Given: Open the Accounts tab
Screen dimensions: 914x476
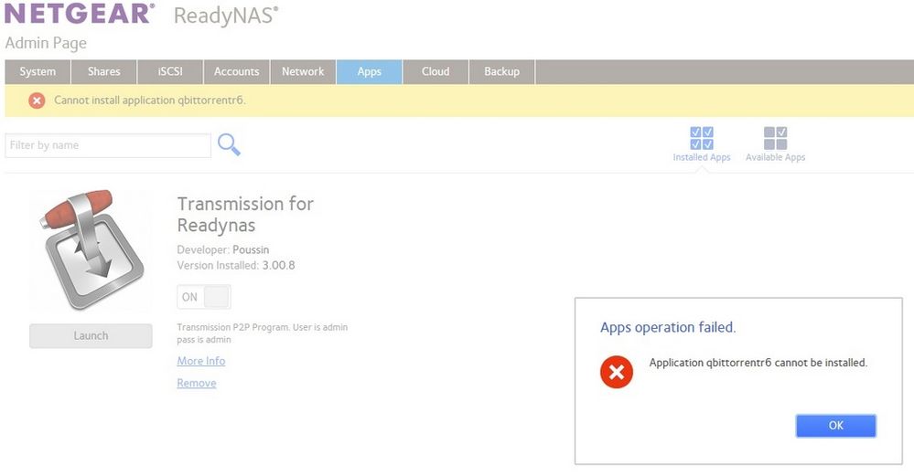Looking at the screenshot, I should click(x=236, y=71).
